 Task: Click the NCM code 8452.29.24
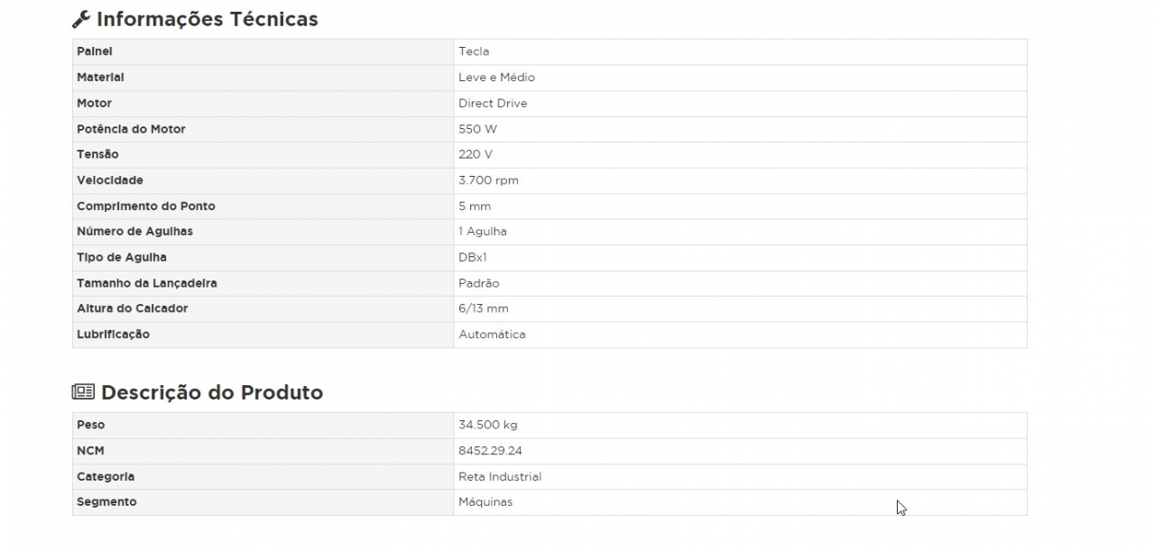[490, 451]
